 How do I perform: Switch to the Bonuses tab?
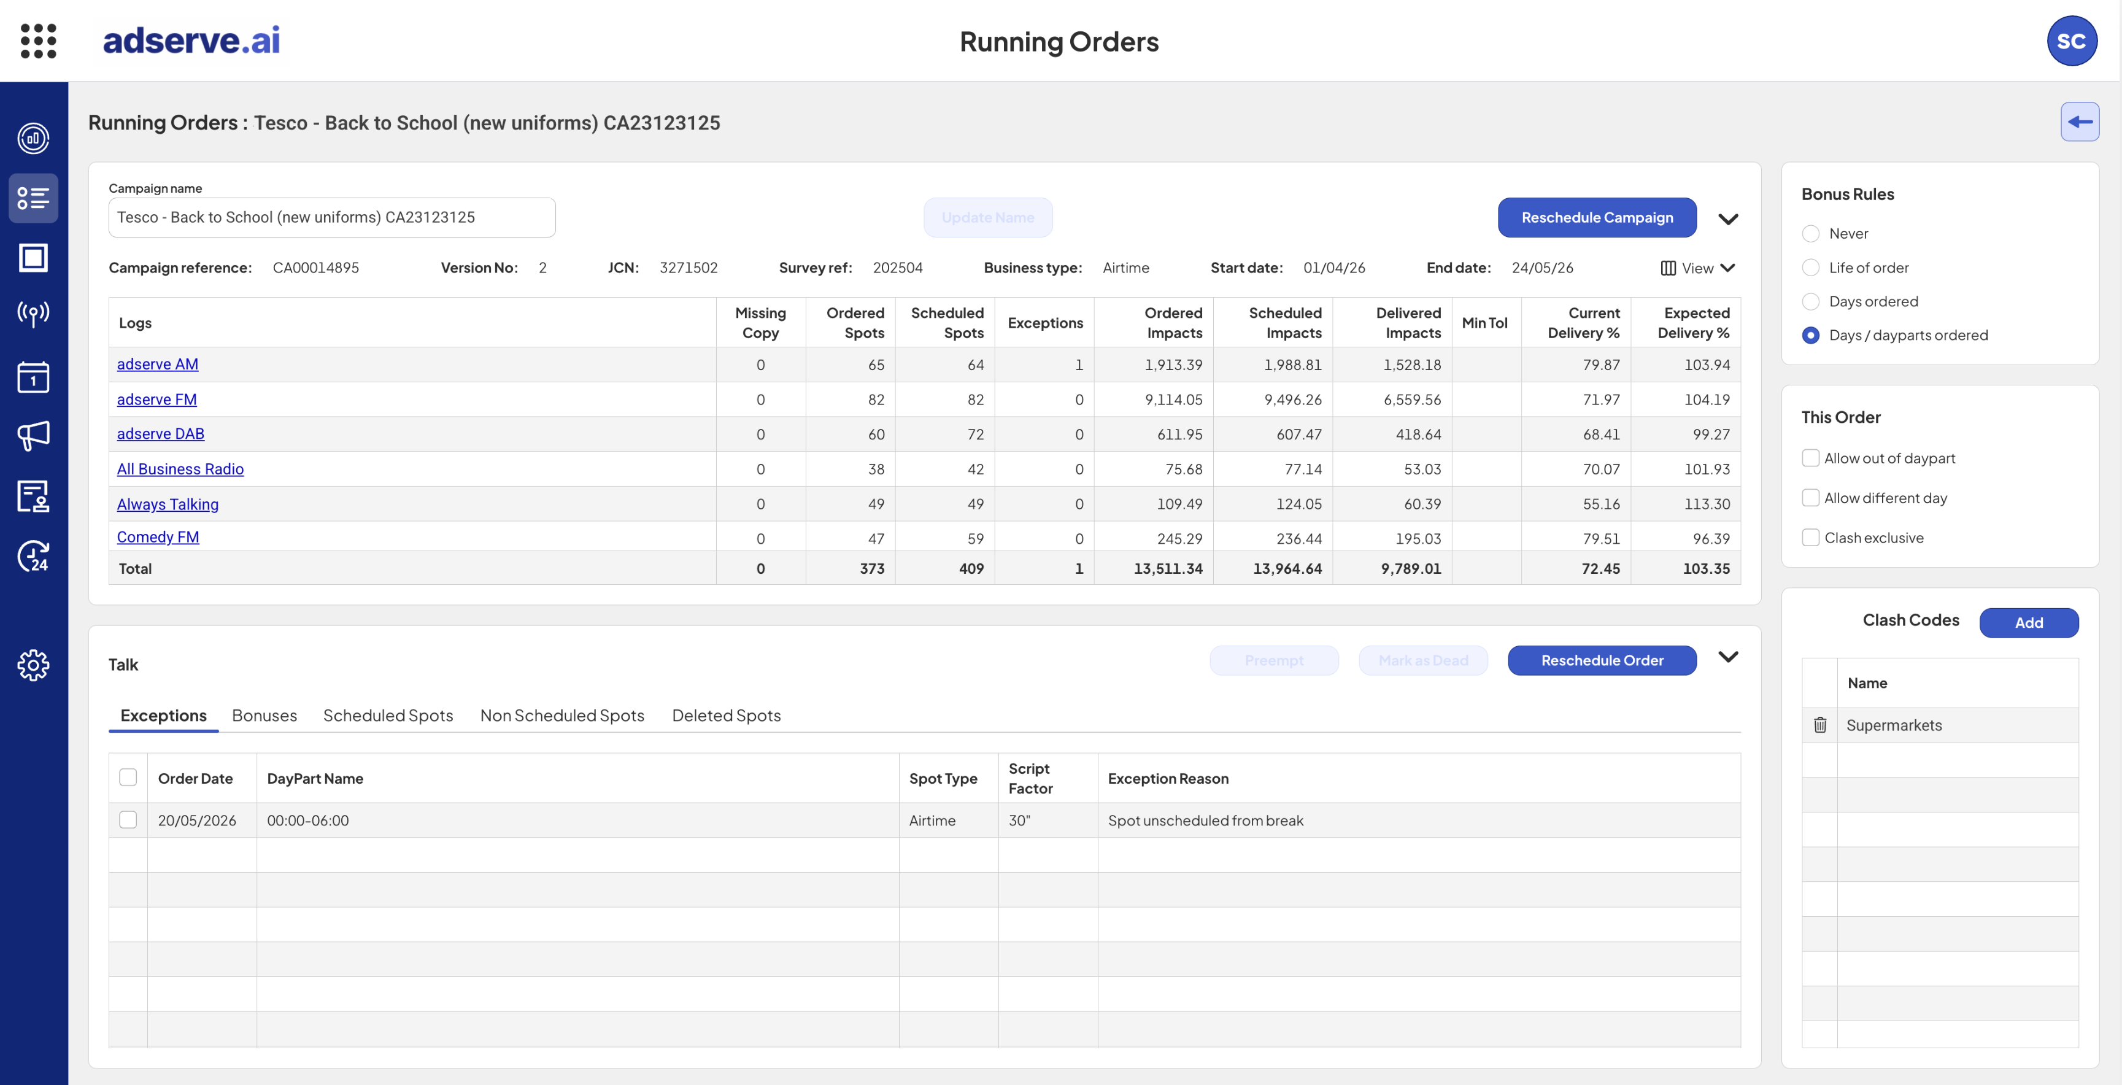click(264, 715)
